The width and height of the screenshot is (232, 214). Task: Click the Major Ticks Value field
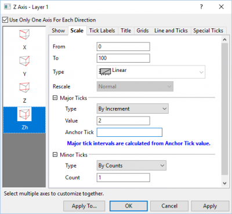pos(124,121)
